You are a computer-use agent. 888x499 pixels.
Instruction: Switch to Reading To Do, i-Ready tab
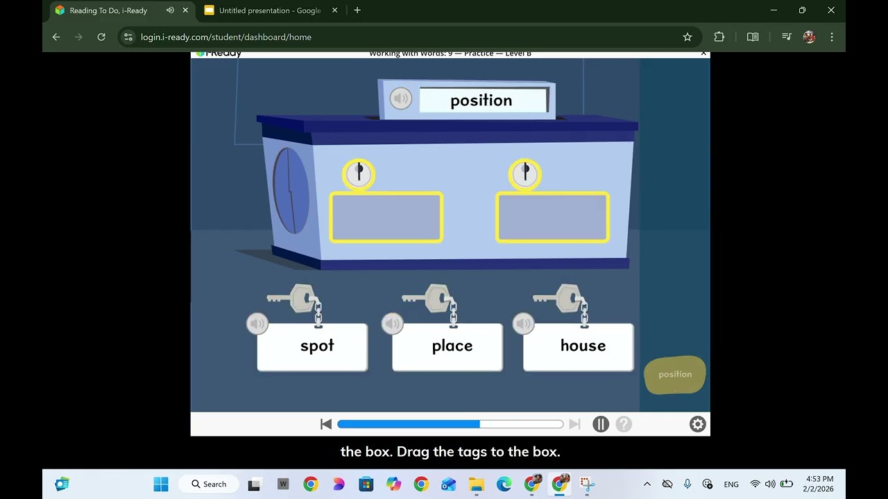point(108,10)
